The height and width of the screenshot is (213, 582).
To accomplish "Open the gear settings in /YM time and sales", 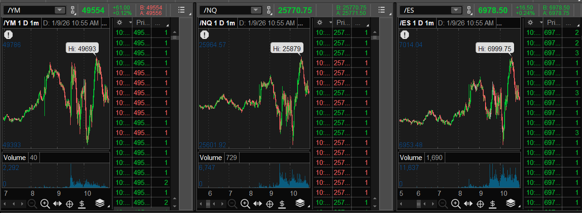I will point(120,23).
